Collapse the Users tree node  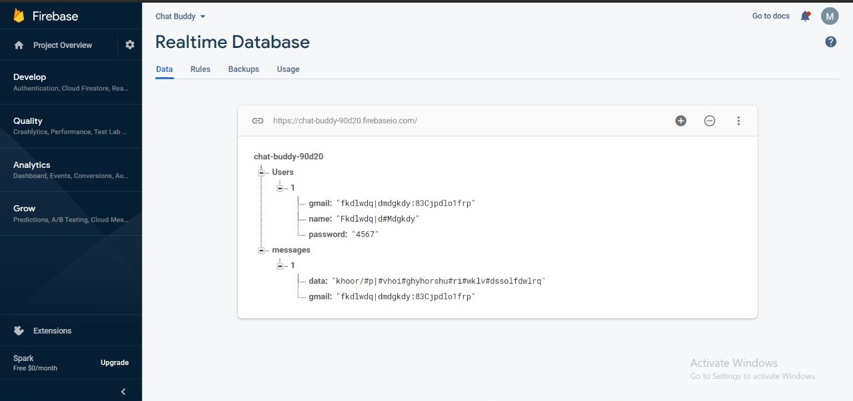(x=261, y=173)
